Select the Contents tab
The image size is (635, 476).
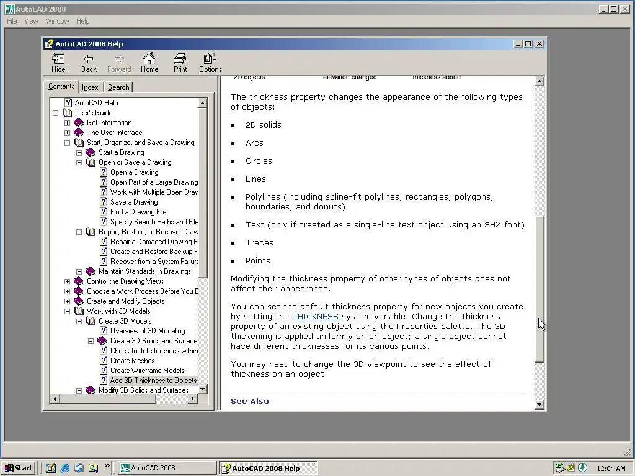click(61, 86)
